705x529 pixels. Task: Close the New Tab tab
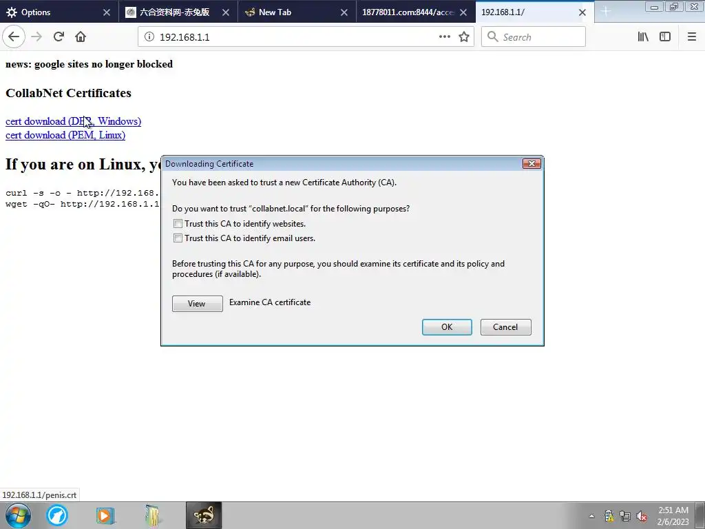344,12
